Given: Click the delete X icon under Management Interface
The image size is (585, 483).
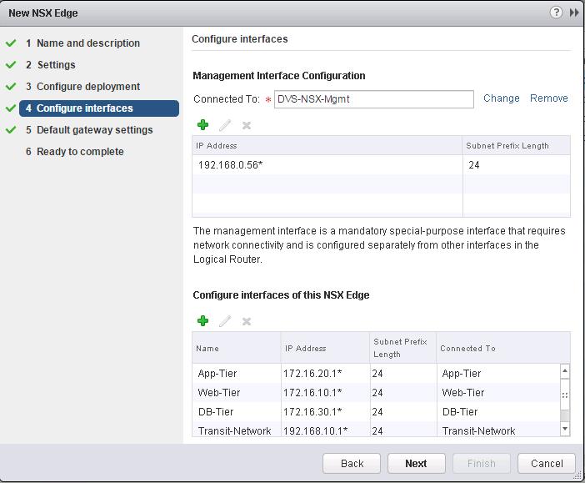Looking at the screenshot, I should [x=246, y=125].
